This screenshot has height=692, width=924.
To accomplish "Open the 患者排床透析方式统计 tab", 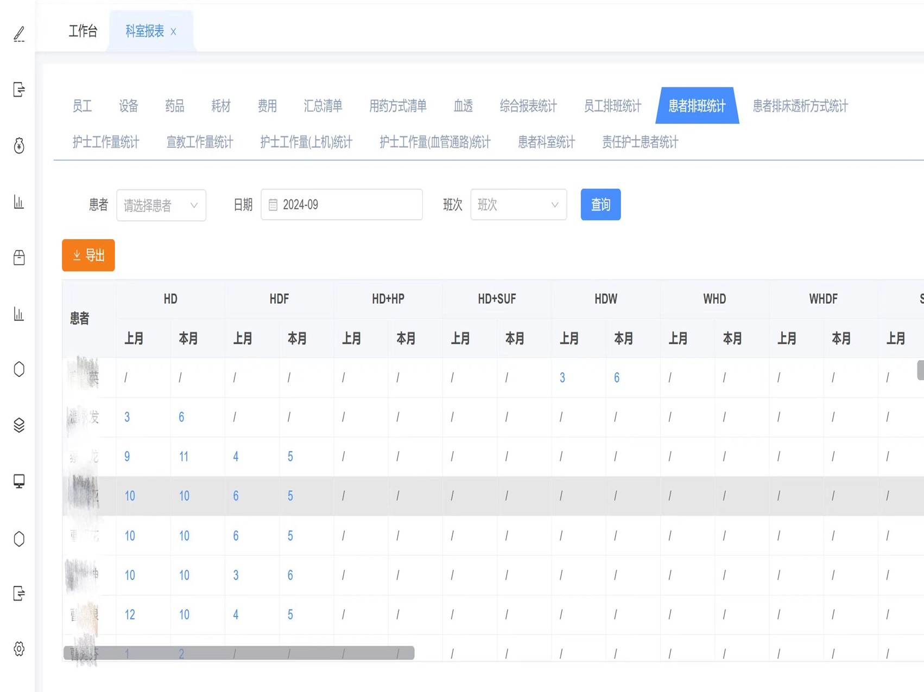I will pos(800,106).
